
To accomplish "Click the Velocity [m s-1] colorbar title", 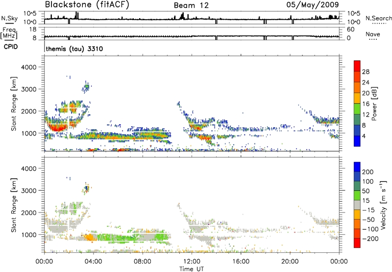I will pyautogui.click(x=383, y=205).
